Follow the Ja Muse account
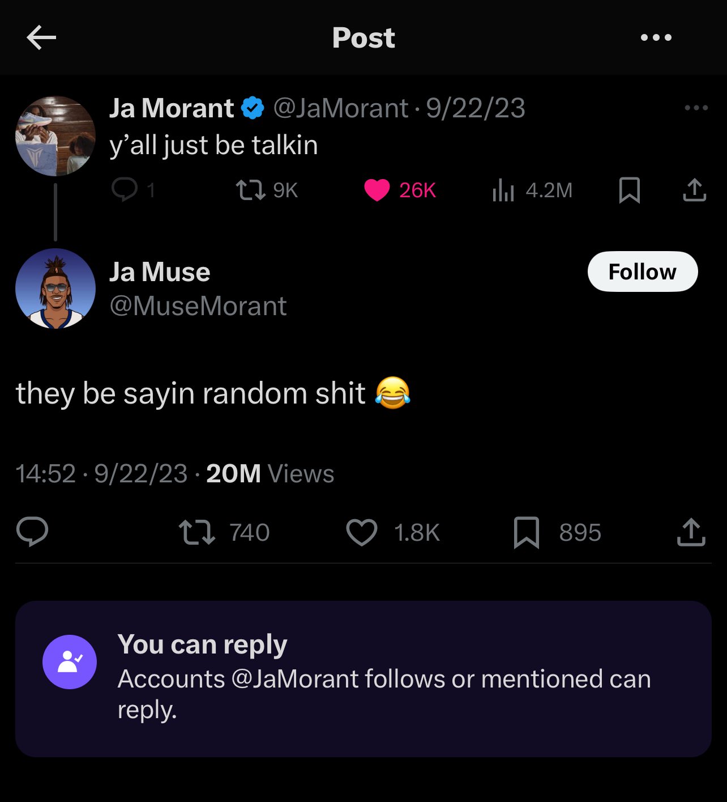 (x=642, y=271)
